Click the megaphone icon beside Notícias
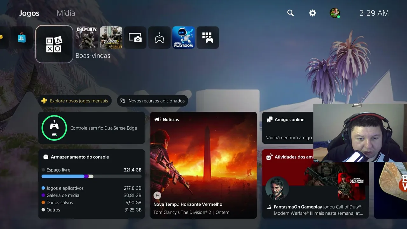 click(x=157, y=120)
